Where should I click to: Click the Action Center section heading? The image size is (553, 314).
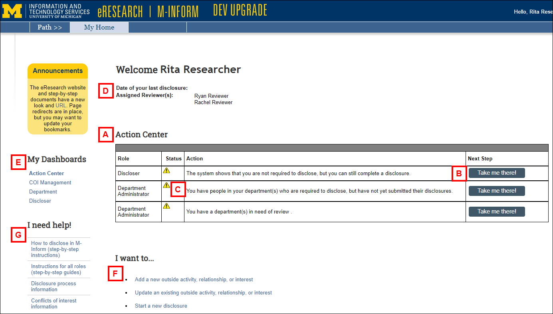pyautogui.click(x=142, y=134)
